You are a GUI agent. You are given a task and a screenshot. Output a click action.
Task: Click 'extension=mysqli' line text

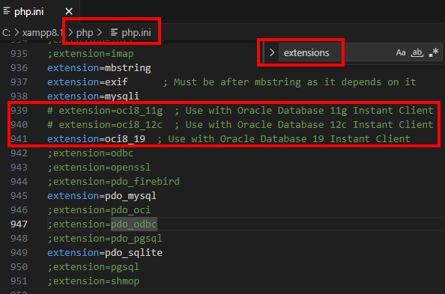93,97
